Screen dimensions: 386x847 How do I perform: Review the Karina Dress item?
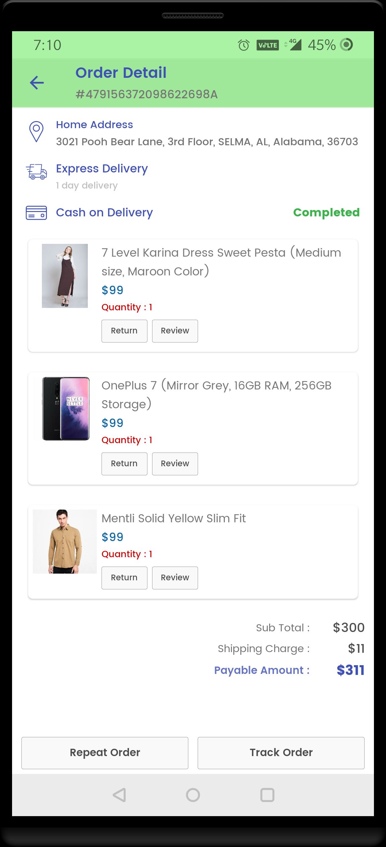point(175,331)
